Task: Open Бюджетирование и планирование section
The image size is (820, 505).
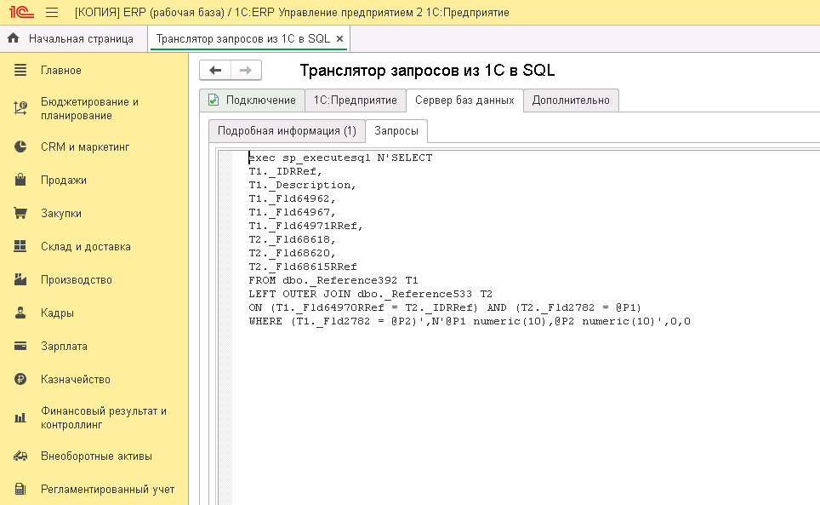Action: tap(89, 108)
